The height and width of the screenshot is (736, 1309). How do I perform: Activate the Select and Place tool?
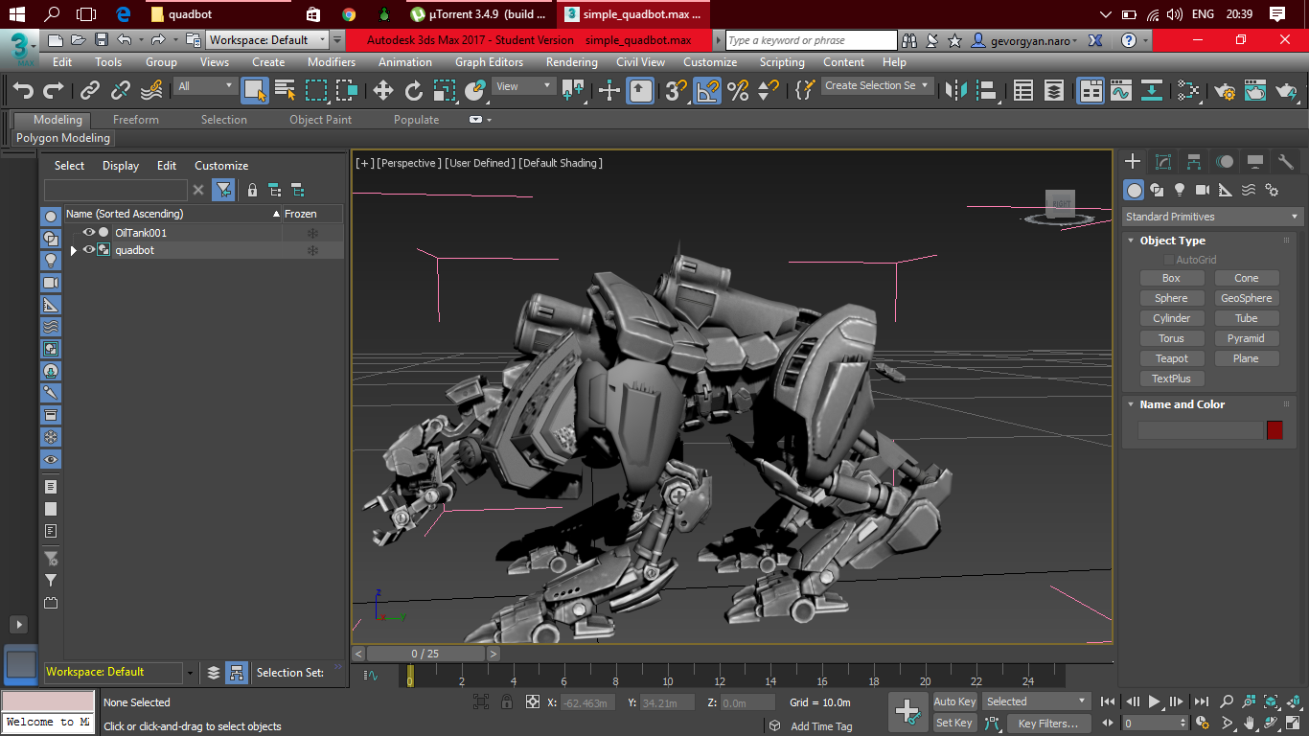(x=475, y=90)
